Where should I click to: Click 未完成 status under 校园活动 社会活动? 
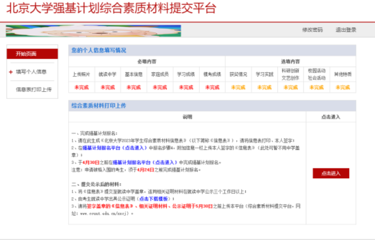point(317,87)
